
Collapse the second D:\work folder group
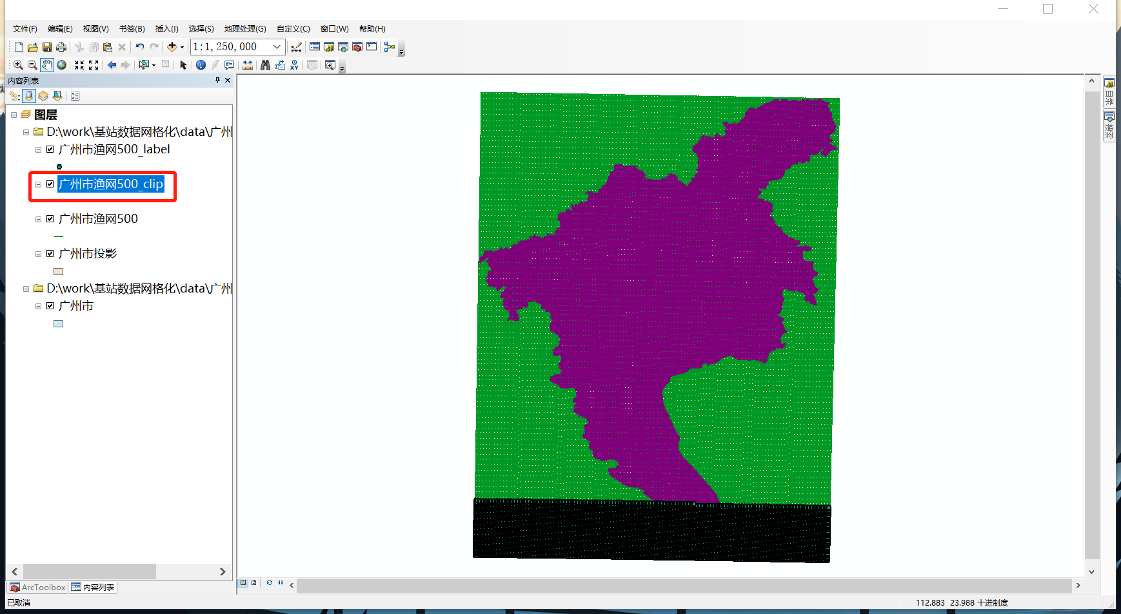coord(26,289)
